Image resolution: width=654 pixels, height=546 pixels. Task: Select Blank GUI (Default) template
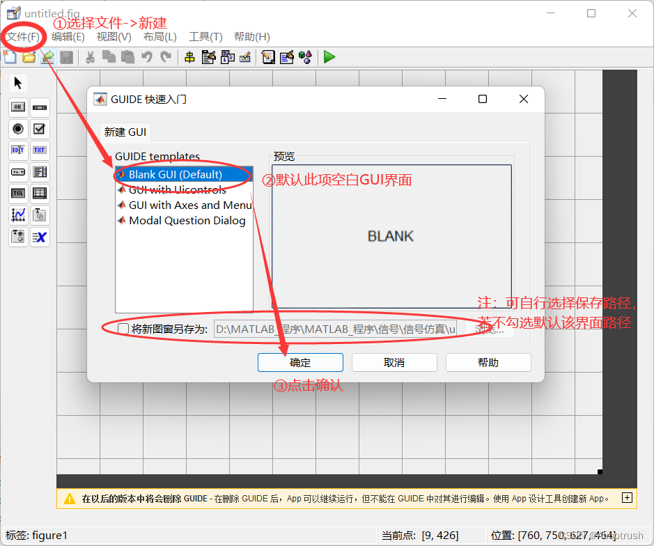coord(184,174)
